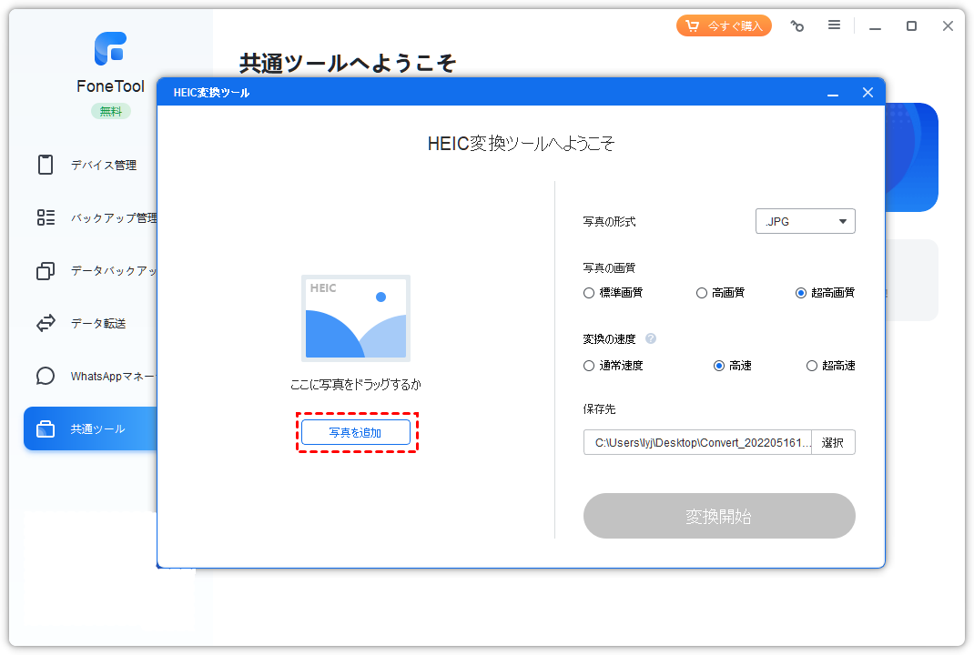
Task: Click the WhatsApp manager chat icon
Action: point(46,376)
